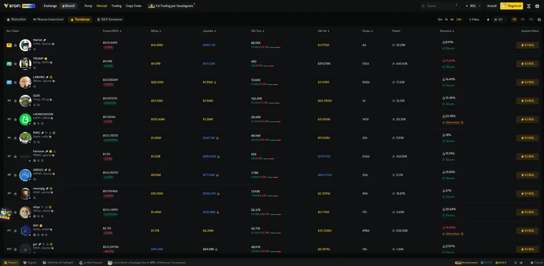Star the Patriot token as favorite
The image size is (544, 266).
(x=15, y=45)
